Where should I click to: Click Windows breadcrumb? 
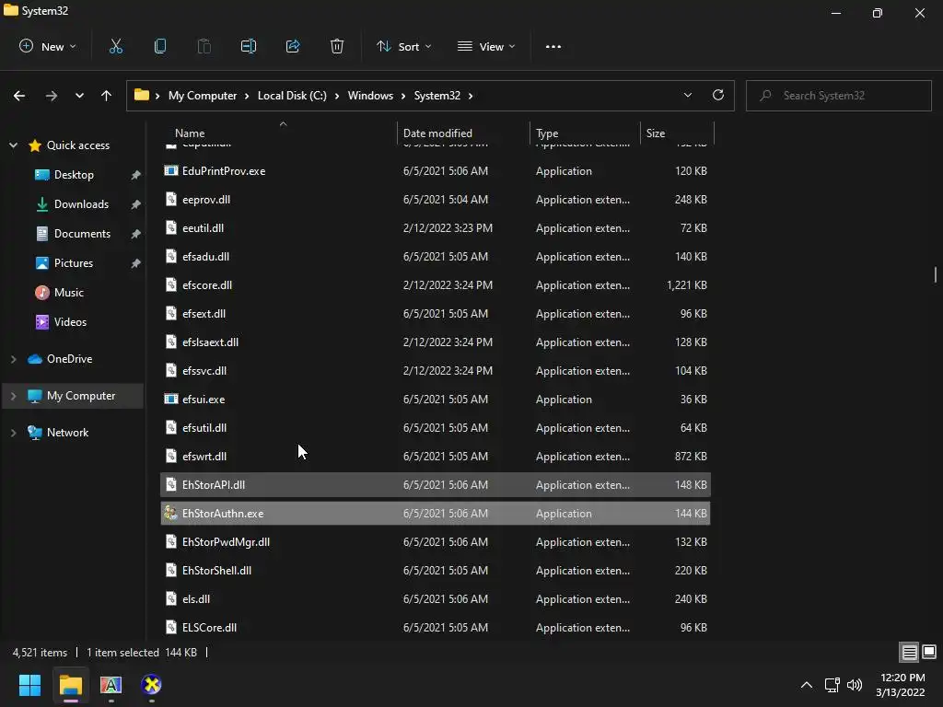pyautogui.click(x=370, y=96)
